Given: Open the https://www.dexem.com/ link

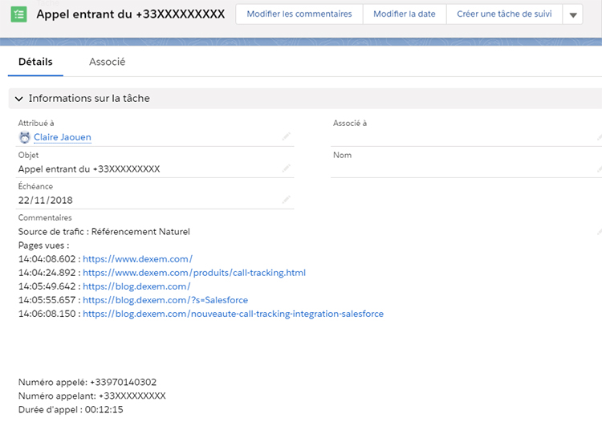Looking at the screenshot, I should (137, 259).
